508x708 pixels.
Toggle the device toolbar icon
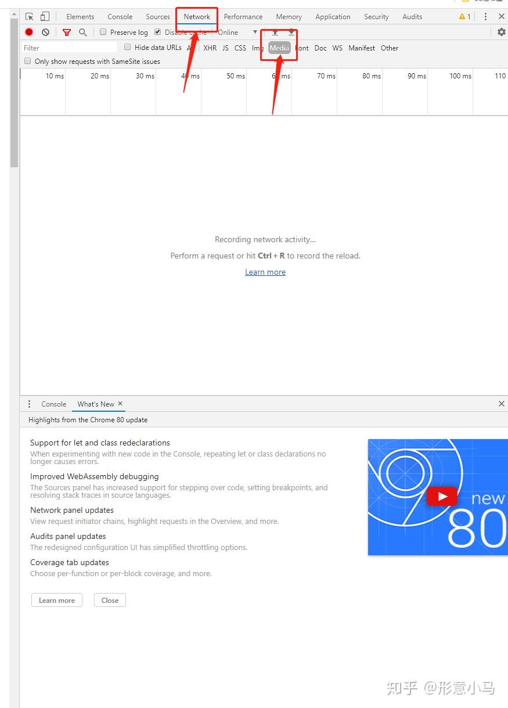[x=45, y=17]
